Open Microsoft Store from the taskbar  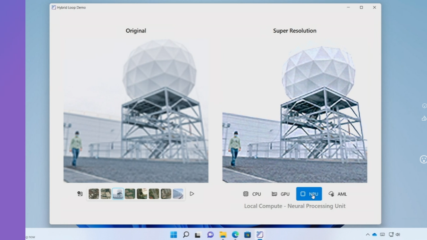(247, 235)
